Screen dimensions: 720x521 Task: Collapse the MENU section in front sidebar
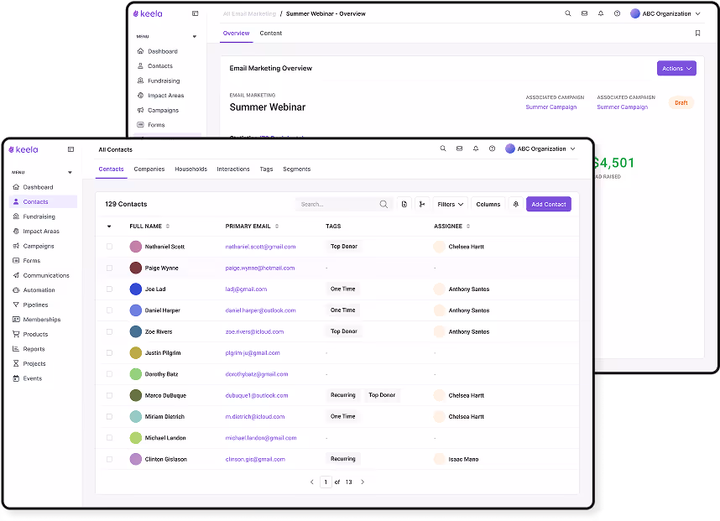point(70,172)
